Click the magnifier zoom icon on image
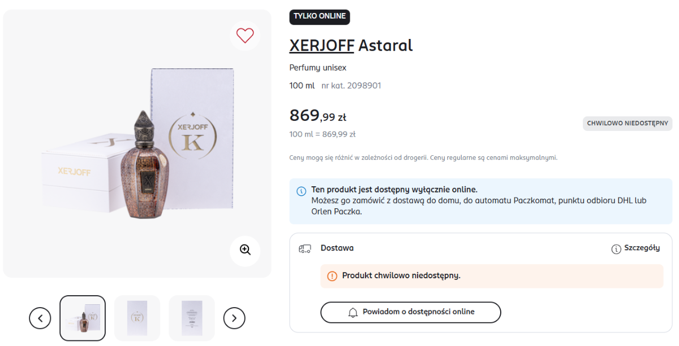Viewport: 679px width, 346px height. [x=245, y=250]
